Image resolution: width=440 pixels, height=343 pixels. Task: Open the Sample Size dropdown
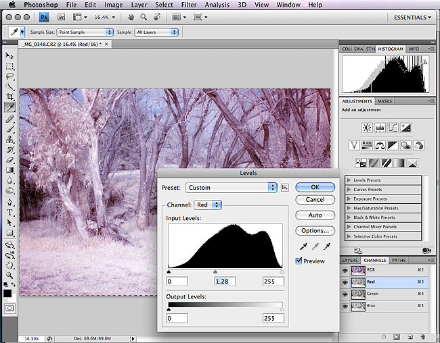[85, 32]
